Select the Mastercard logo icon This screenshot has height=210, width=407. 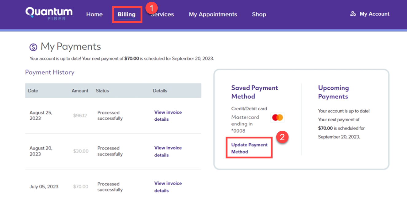[x=277, y=117]
